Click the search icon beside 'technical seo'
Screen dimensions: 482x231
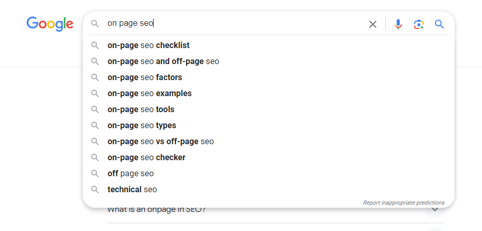95,190
